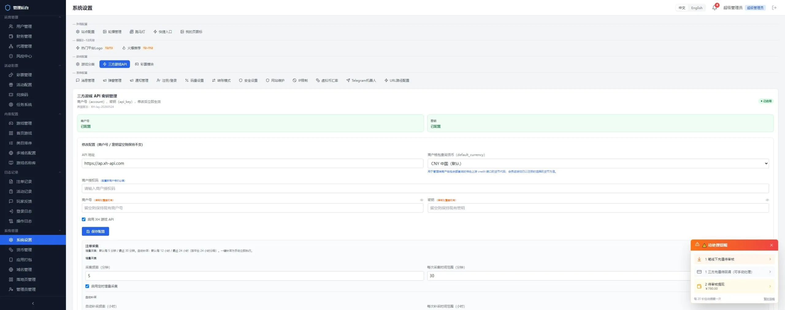The width and height of the screenshot is (785, 310).
Task: Open the 商户钱包查询货币 currency dropdown
Action: click(x=598, y=163)
